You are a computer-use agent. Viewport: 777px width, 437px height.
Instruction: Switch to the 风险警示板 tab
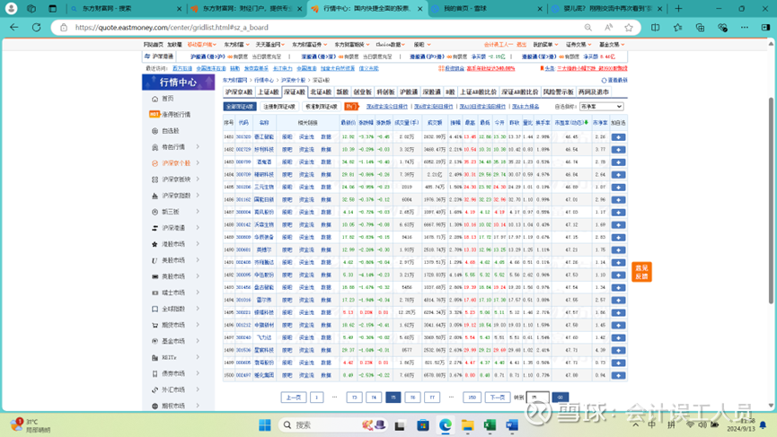tap(558, 92)
